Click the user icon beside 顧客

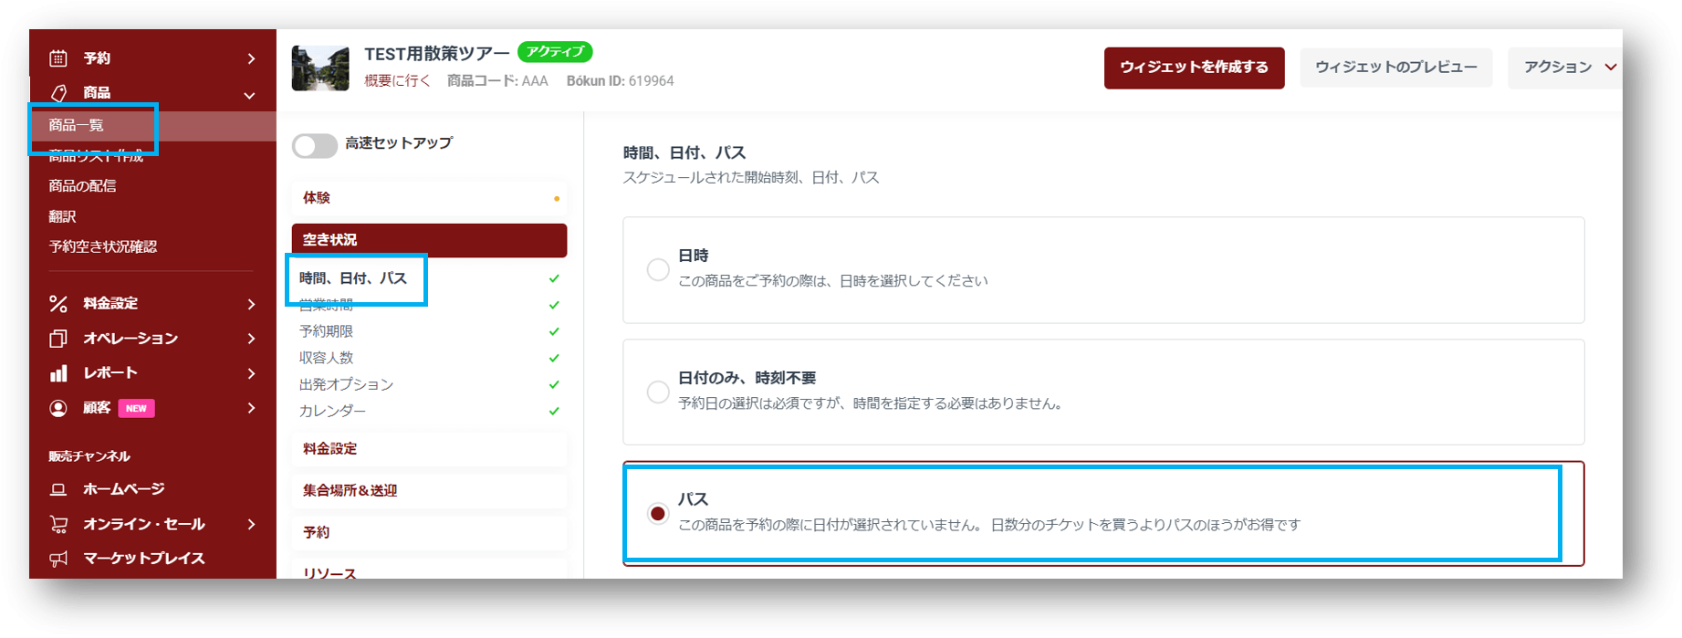pyautogui.click(x=58, y=408)
